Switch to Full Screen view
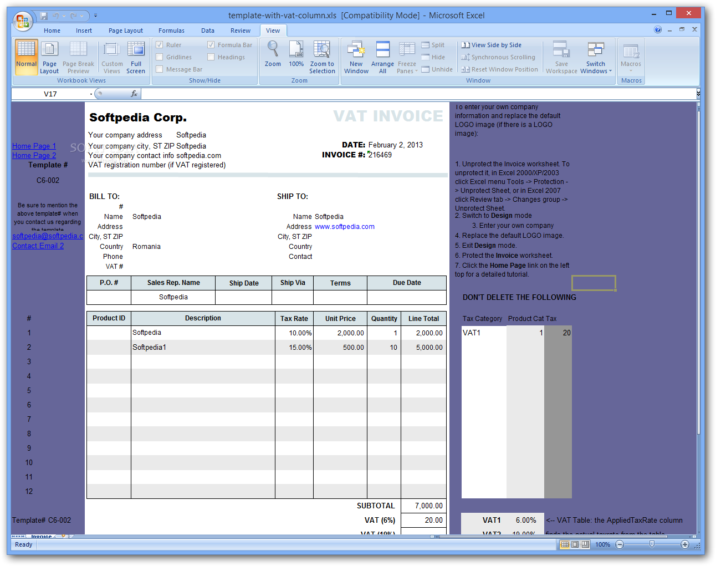 (136, 57)
